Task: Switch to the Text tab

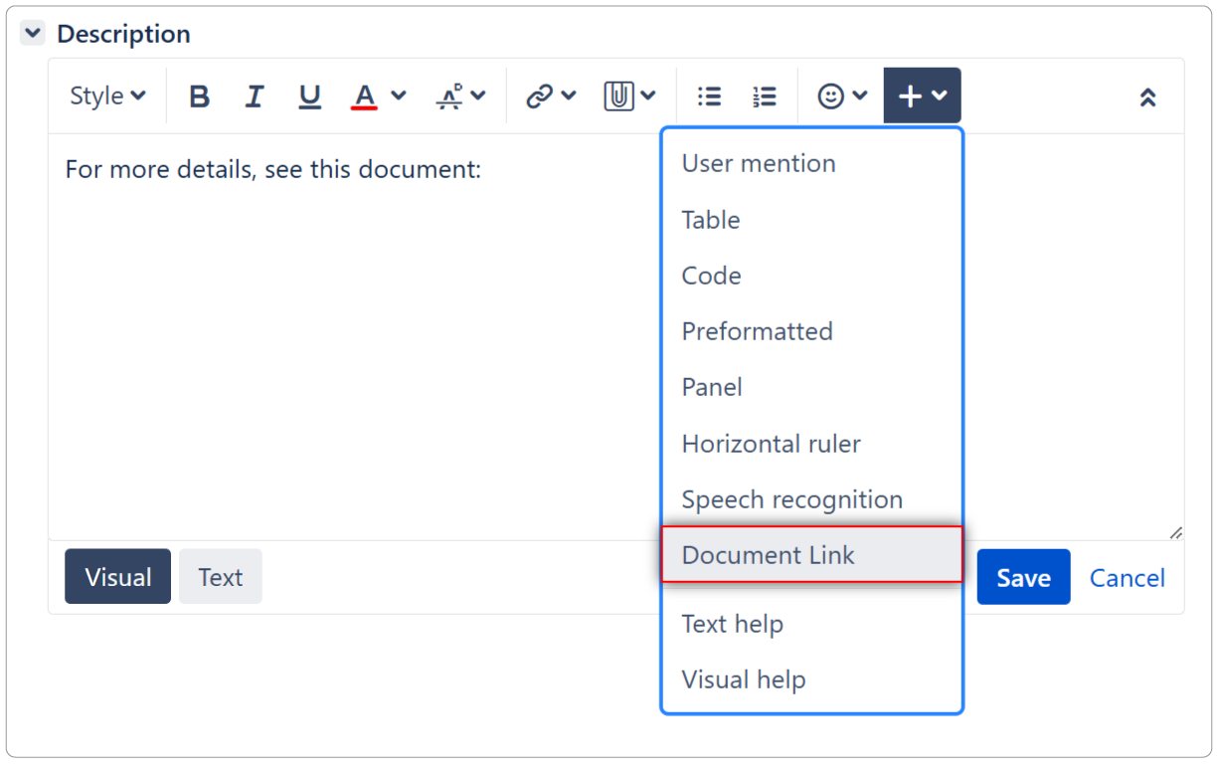Action: click(220, 576)
